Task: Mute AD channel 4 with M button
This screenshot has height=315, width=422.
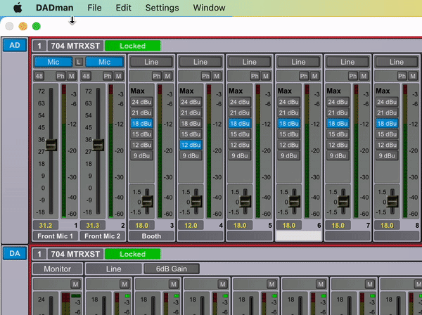Action: (x=217, y=76)
